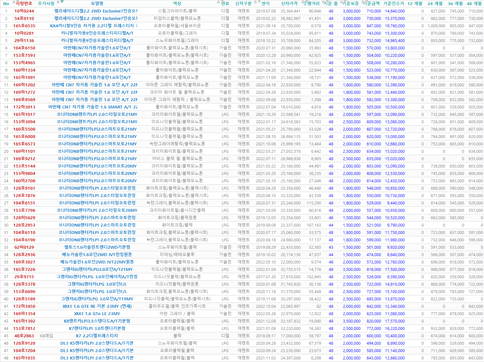Open the 그랜저IG렌터카LPG 3.0모던A/T19MY link
The height and width of the screenshot is (362, 484).
97,299
